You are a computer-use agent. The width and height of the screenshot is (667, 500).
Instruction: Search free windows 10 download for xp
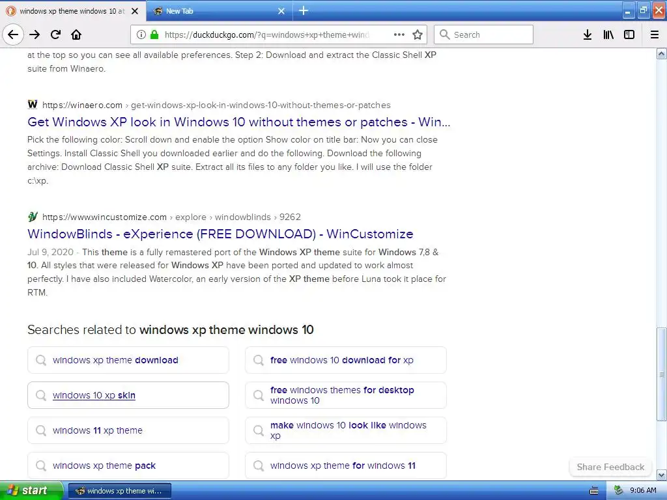346,360
